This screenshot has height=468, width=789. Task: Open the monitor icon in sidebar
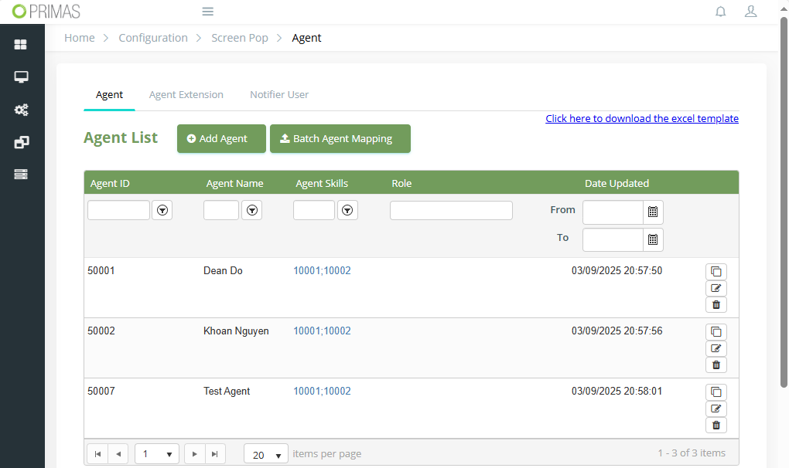point(21,77)
